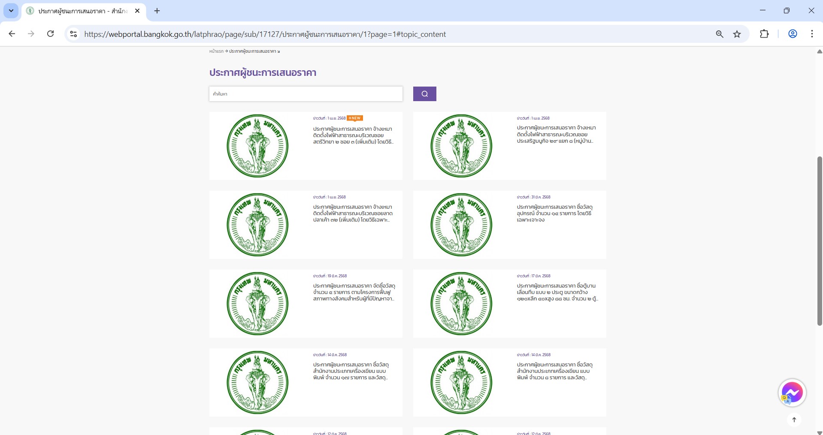823x435 pixels.
Task: Open the จัดซื้อวัสดุ ๕ รายการ announcement title
Action: 354,292
